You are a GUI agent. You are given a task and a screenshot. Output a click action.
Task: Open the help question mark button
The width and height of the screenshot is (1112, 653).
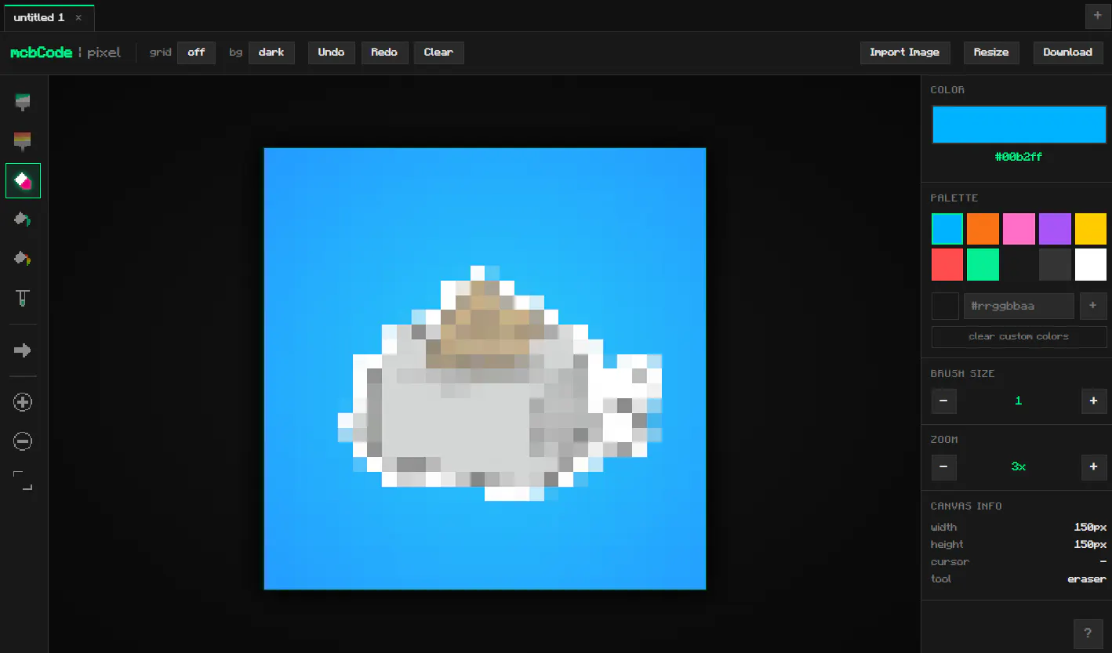pos(1087,633)
